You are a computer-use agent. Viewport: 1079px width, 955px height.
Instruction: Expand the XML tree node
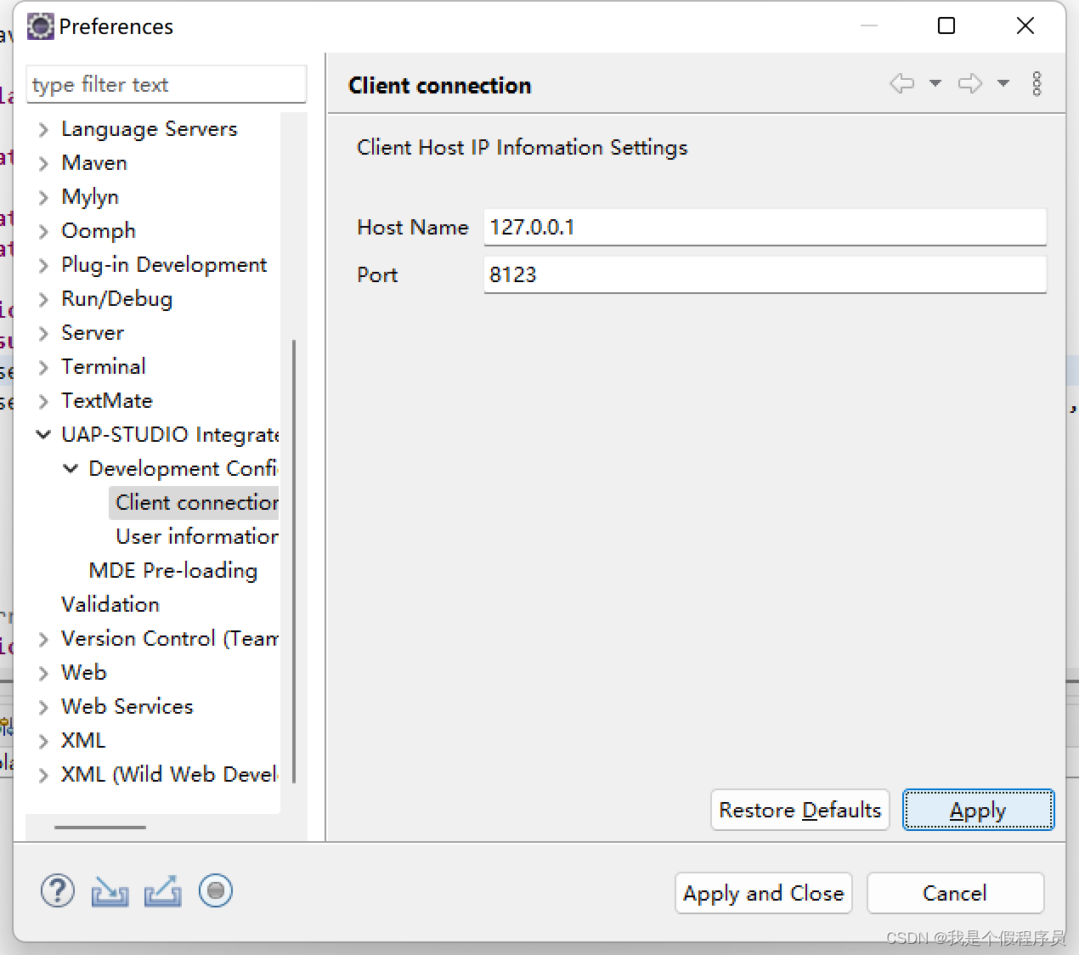pos(43,741)
